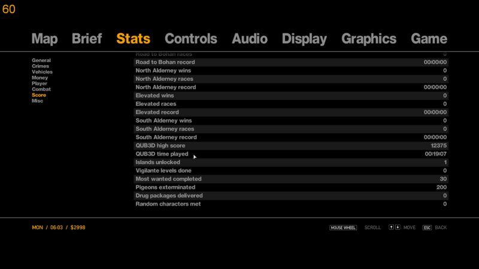Click the Drug packages delivered row
479x269 pixels.
pyautogui.click(x=291, y=195)
